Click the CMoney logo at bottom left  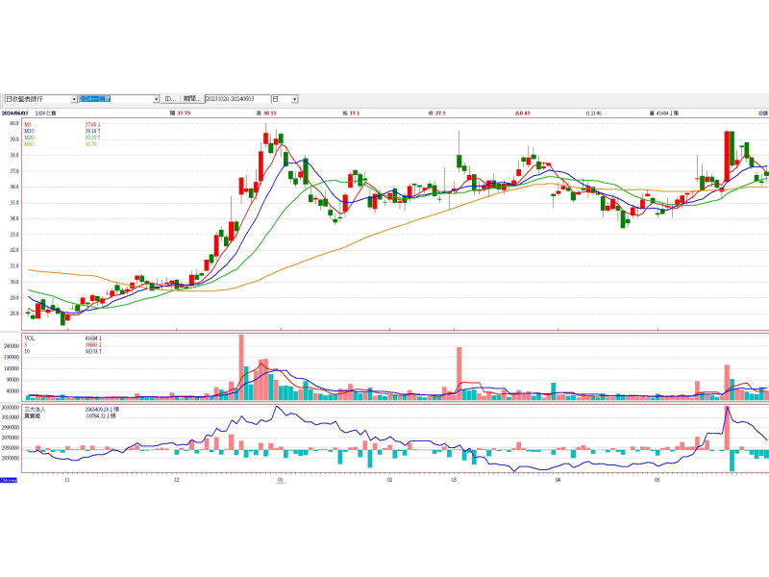click(x=8, y=479)
